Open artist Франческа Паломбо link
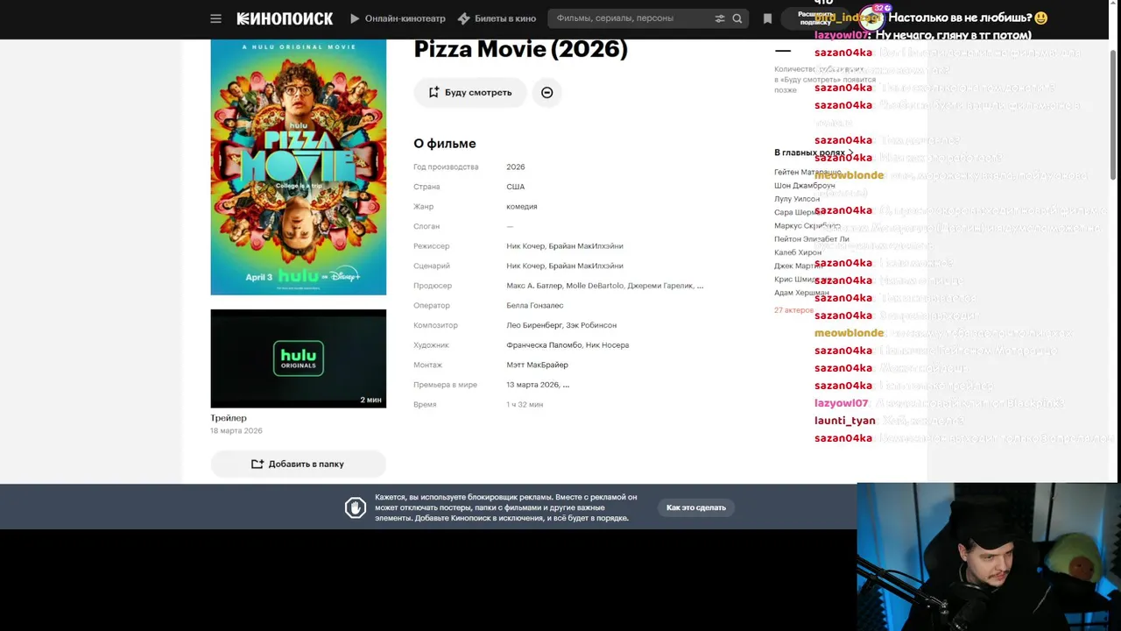The height and width of the screenshot is (631, 1121). tap(543, 345)
